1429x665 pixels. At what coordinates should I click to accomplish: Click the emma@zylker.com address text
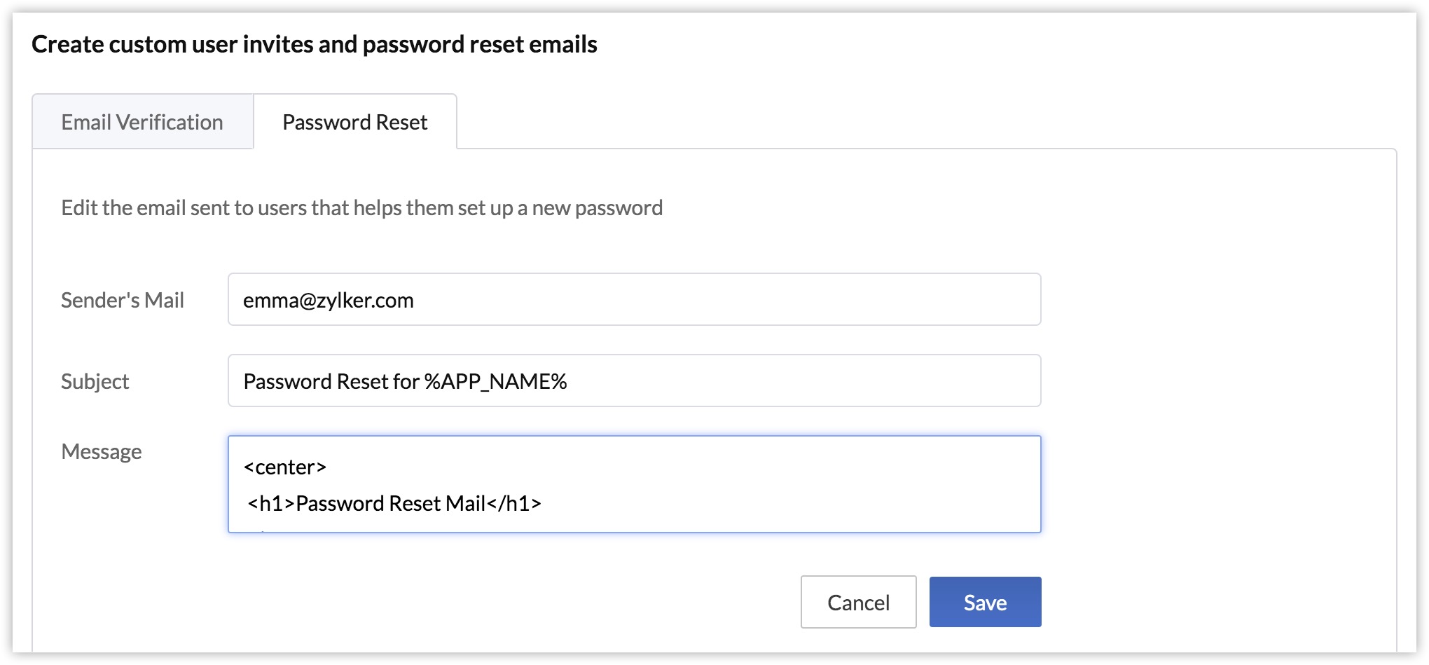coord(328,301)
